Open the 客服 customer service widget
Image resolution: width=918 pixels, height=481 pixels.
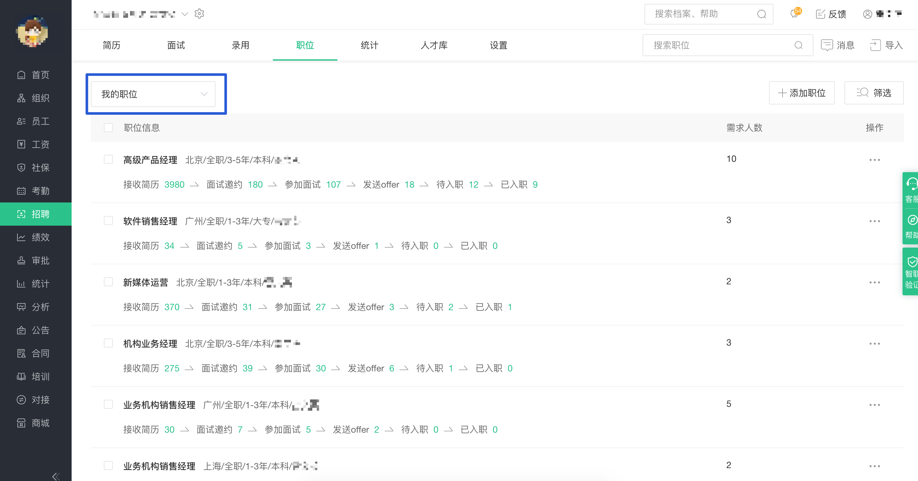[911, 190]
